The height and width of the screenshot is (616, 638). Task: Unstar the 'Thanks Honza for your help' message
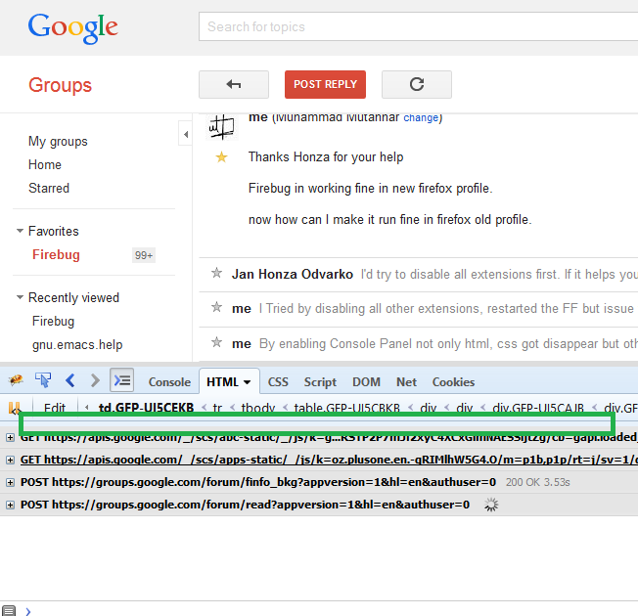(222, 157)
